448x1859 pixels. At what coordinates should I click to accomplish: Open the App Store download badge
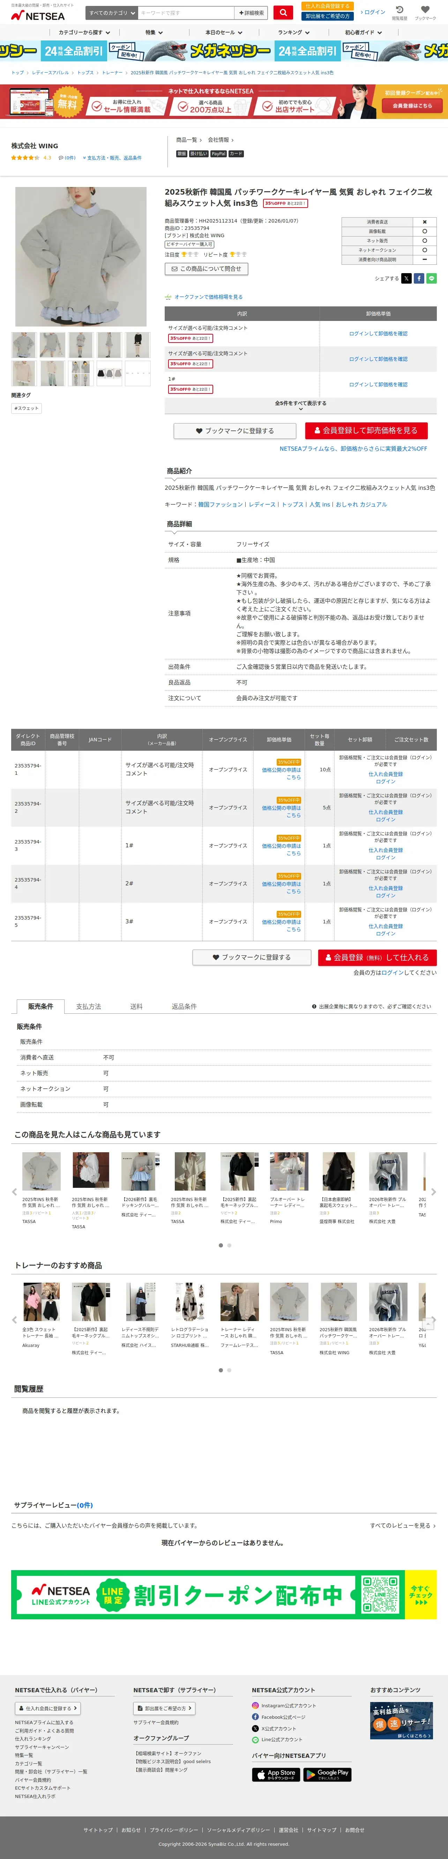(276, 1774)
